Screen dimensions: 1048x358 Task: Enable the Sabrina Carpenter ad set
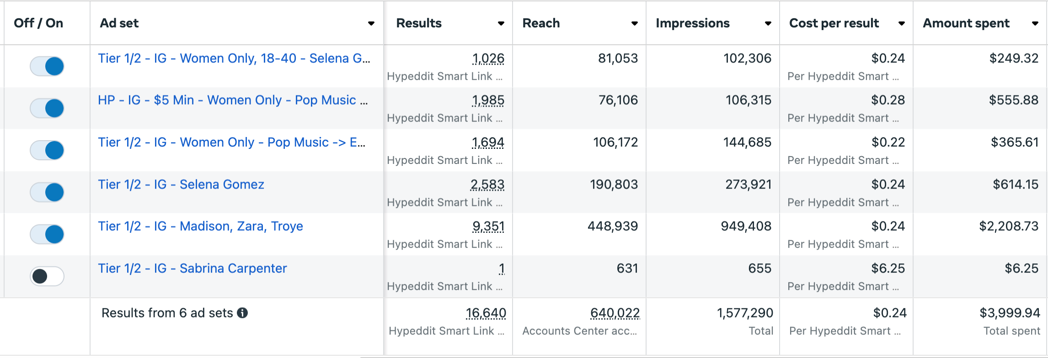pos(47,276)
